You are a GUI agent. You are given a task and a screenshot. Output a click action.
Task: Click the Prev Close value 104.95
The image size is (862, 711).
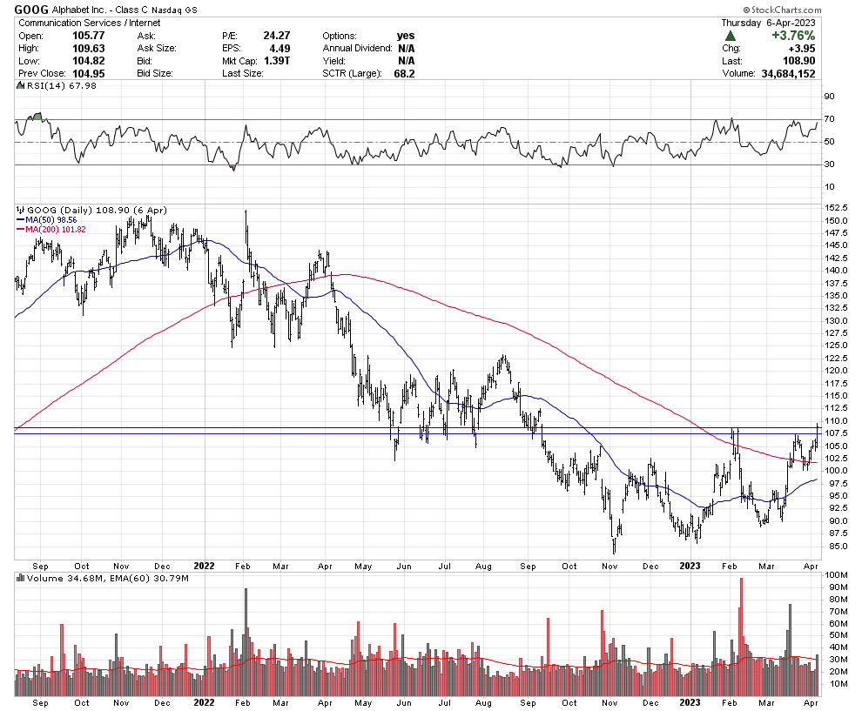89,74
